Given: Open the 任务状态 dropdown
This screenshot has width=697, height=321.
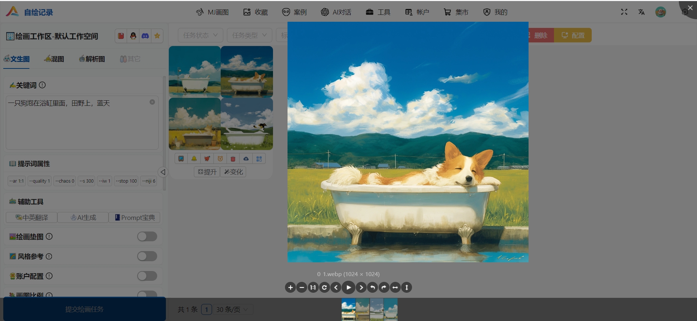Looking at the screenshot, I should coord(200,35).
